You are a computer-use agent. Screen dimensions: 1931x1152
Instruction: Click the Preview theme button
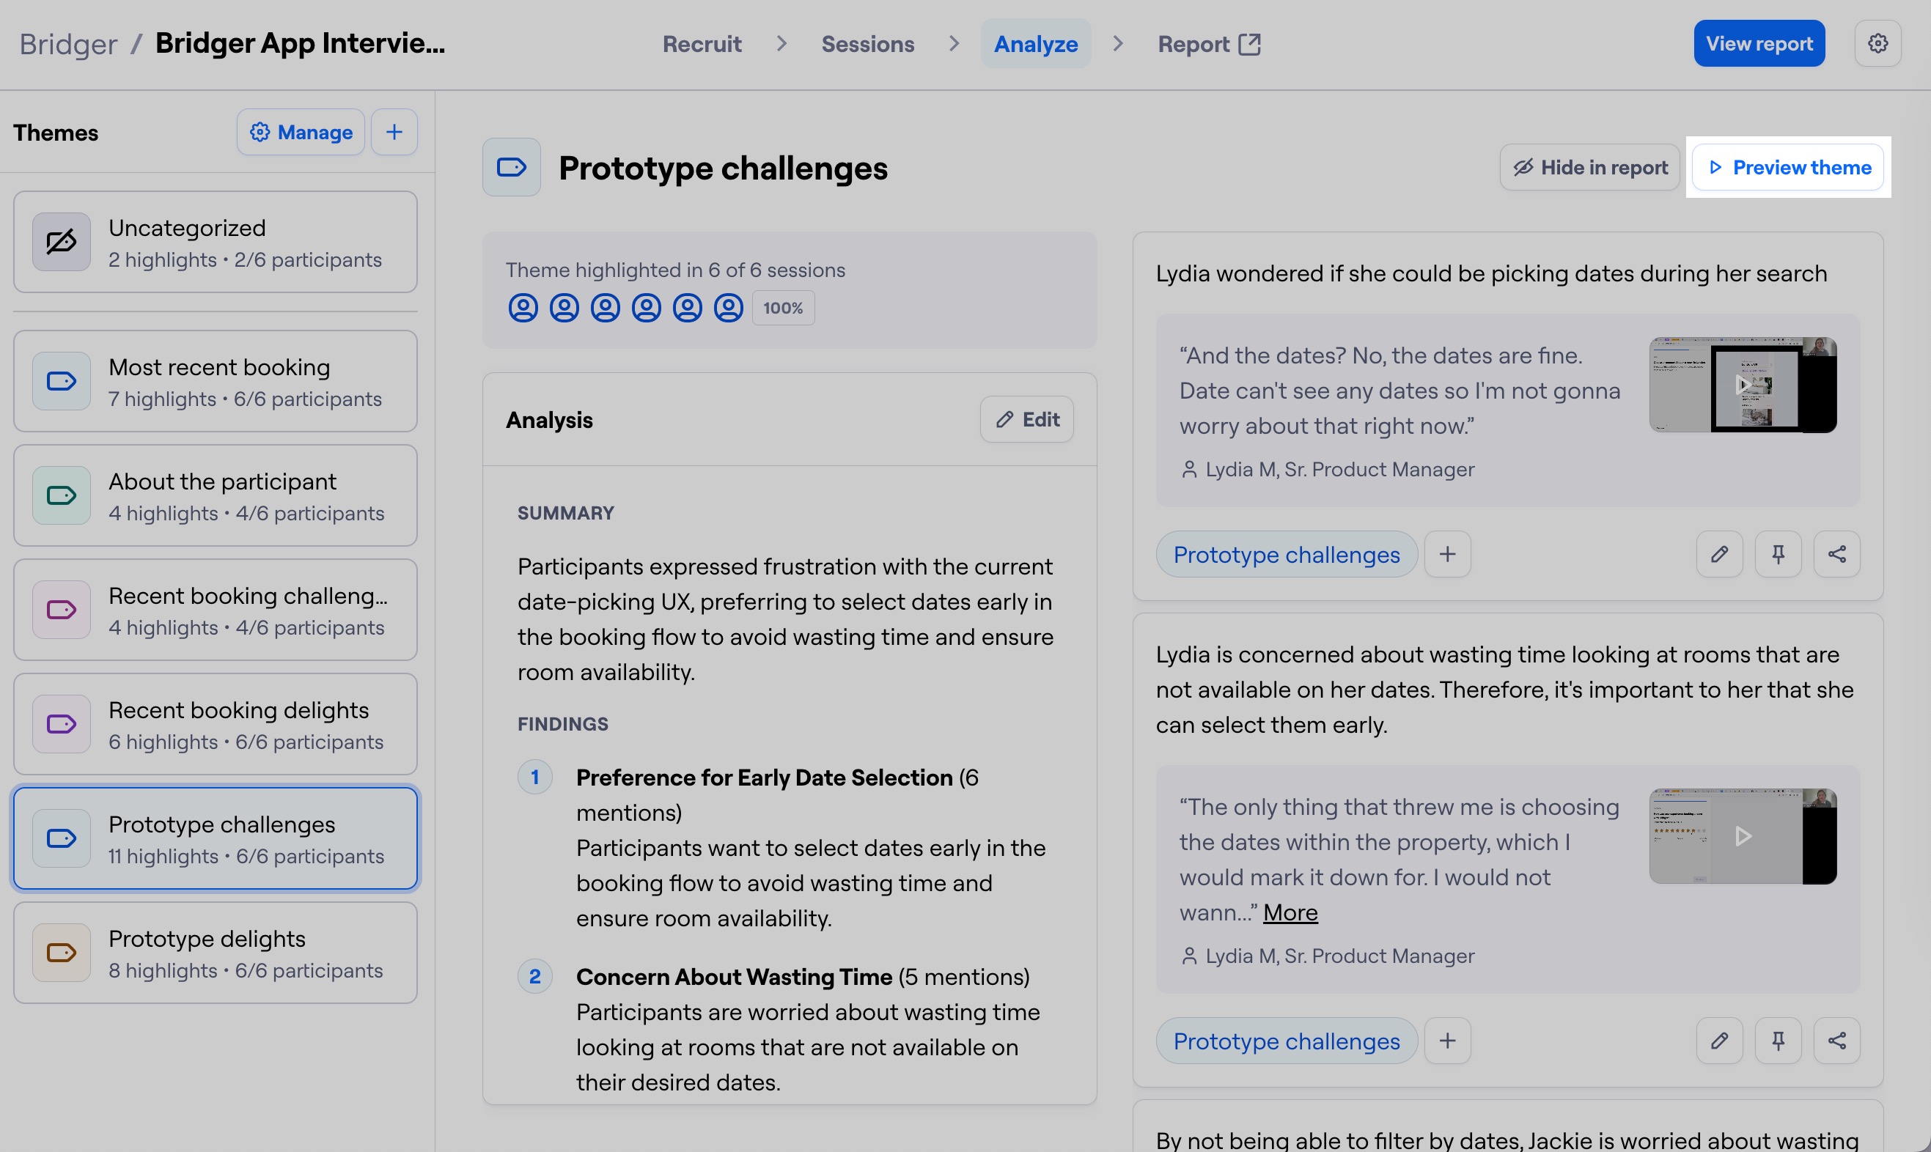[1787, 168]
